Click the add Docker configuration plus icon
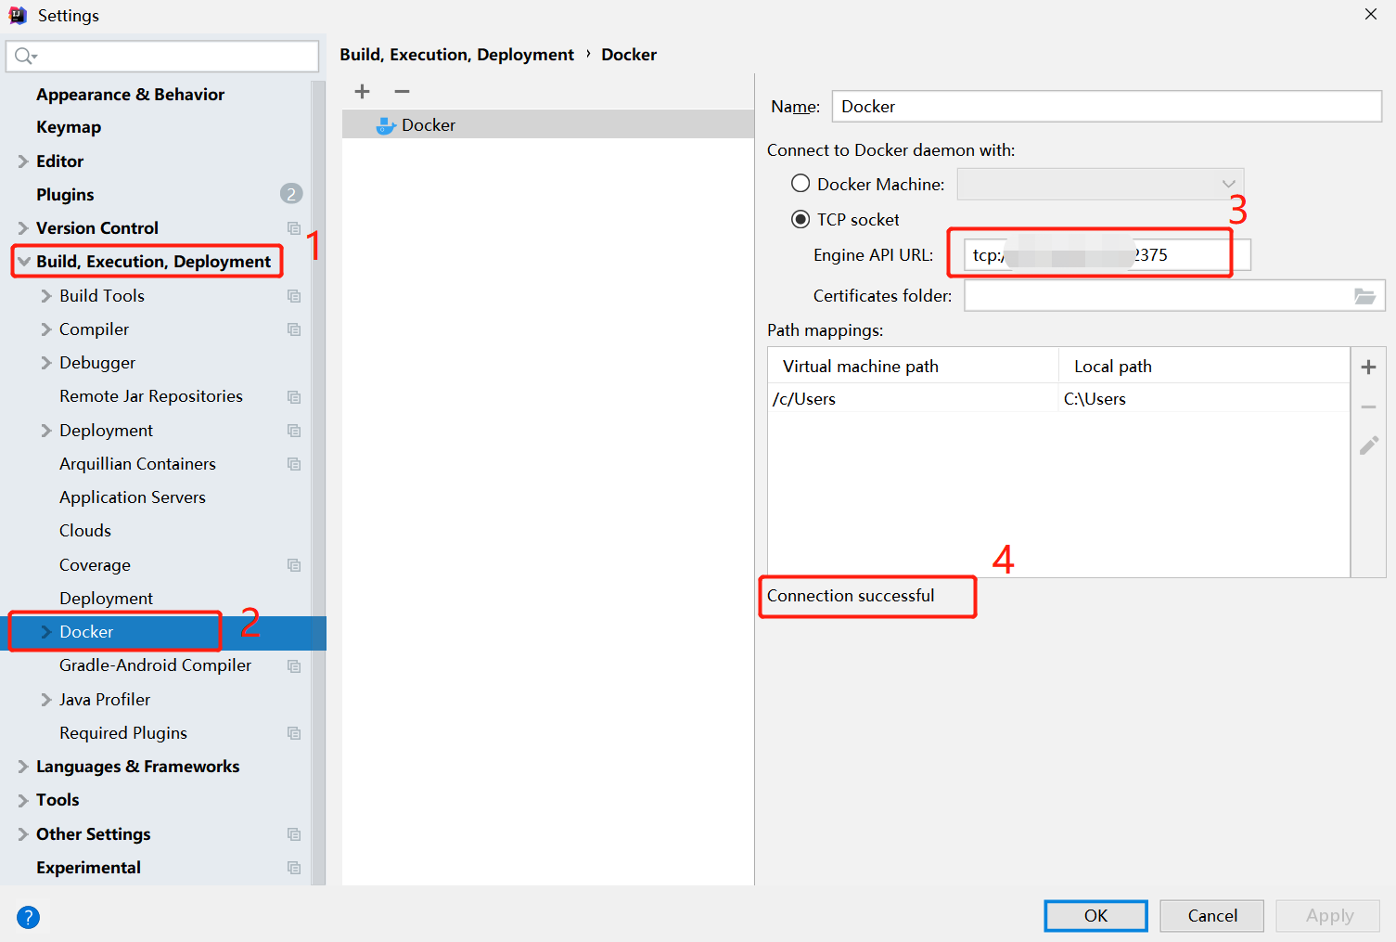Screen dimensions: 1396x942 coord(363,91)
